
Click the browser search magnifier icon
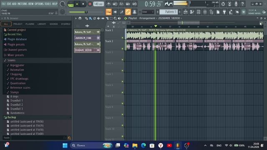tap(69, 138)
